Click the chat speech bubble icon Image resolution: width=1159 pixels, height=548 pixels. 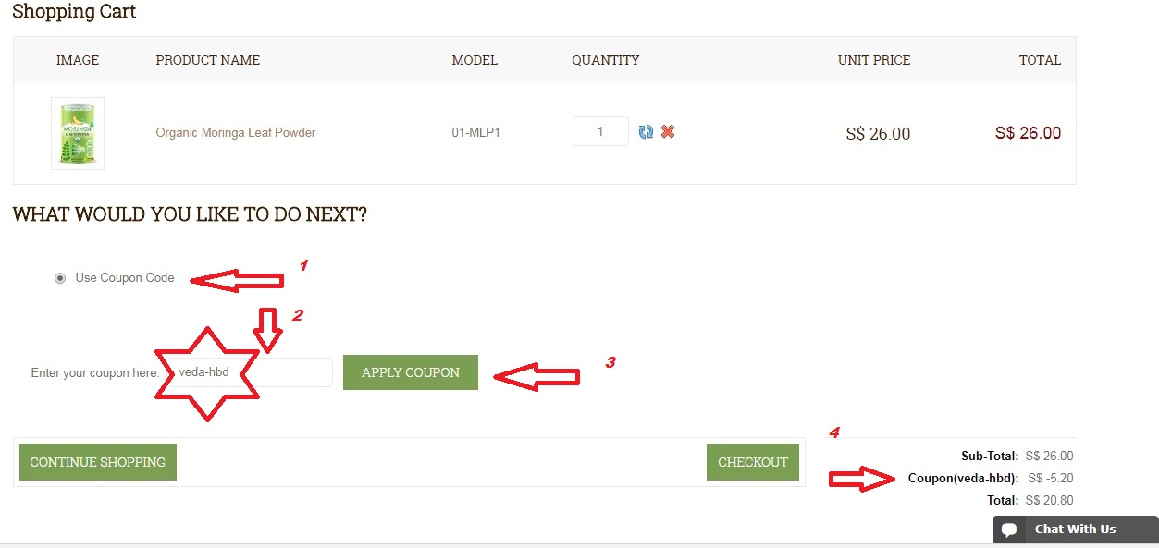click(x=1009, y=530)
